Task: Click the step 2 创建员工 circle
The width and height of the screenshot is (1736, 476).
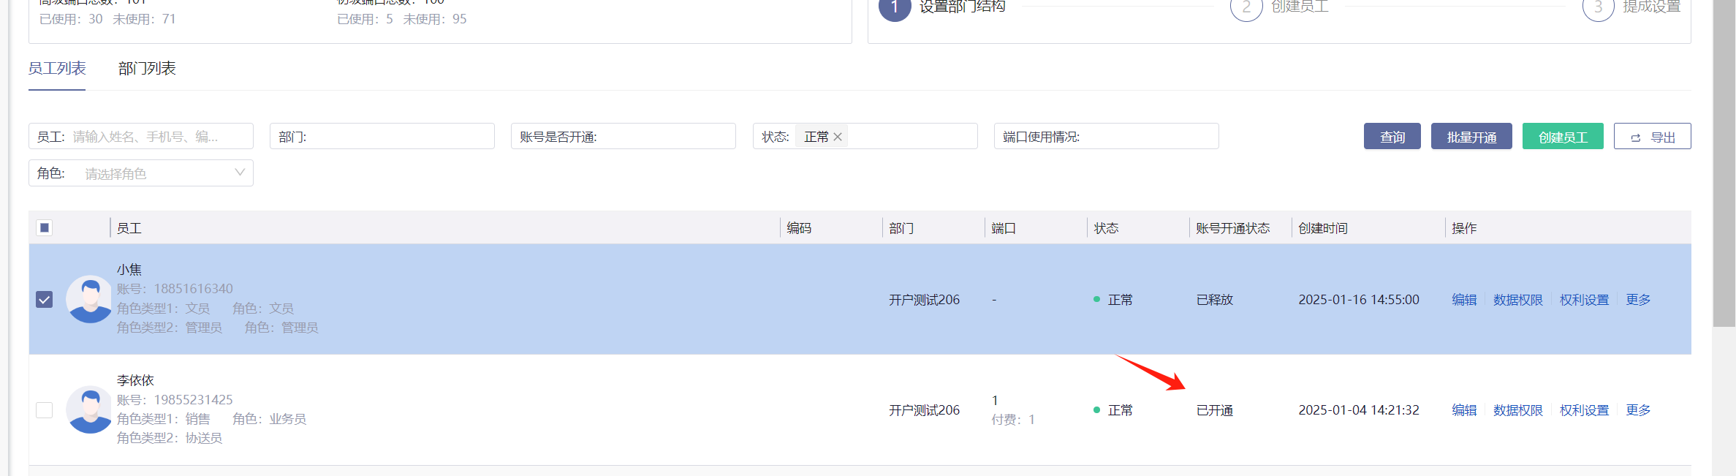Action: (x=1246, y=7)
